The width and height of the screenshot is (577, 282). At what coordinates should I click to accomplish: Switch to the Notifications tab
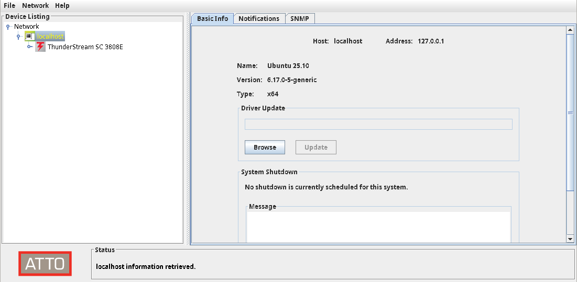tap(259, 18)
